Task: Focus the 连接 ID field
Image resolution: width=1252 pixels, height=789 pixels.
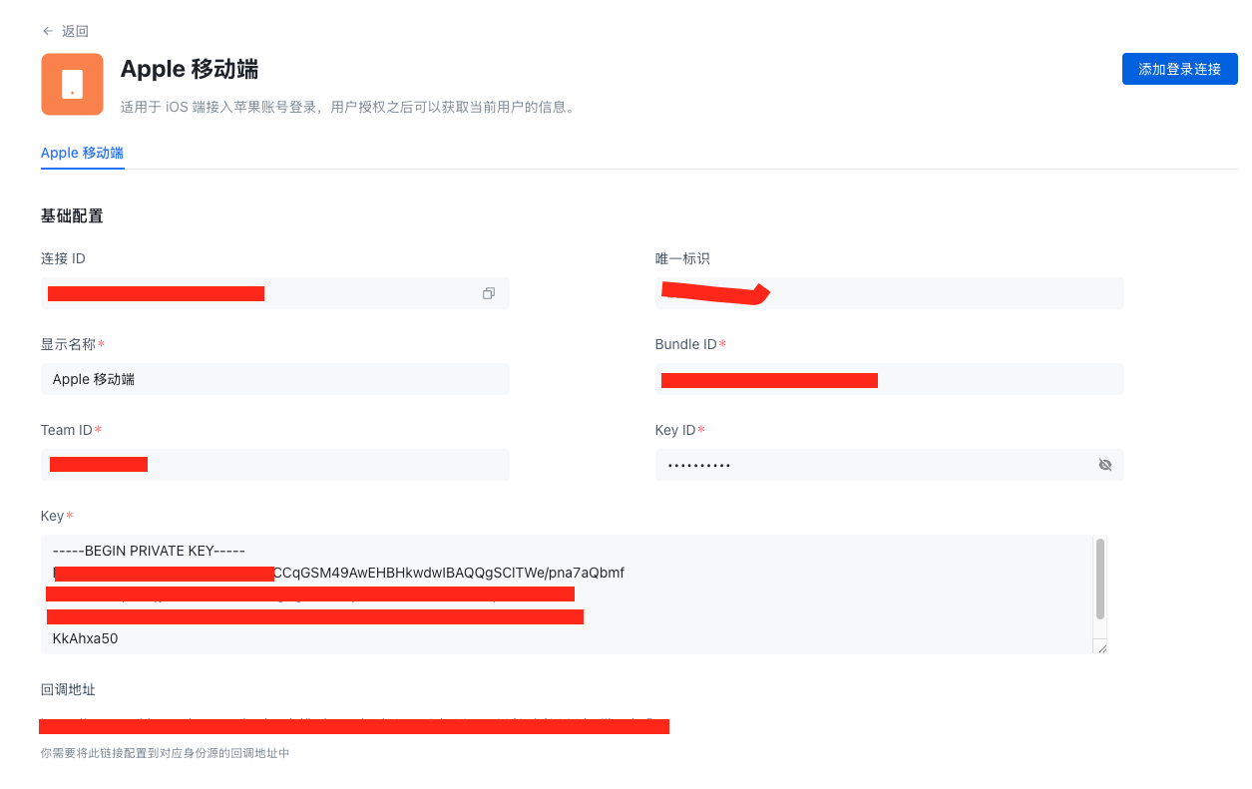Action: (275, 293)
